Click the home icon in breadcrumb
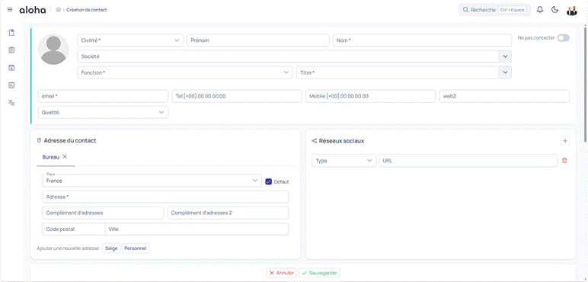Viewport: 588px width, 282px height. pyautogui.click(x=58, y=10)
